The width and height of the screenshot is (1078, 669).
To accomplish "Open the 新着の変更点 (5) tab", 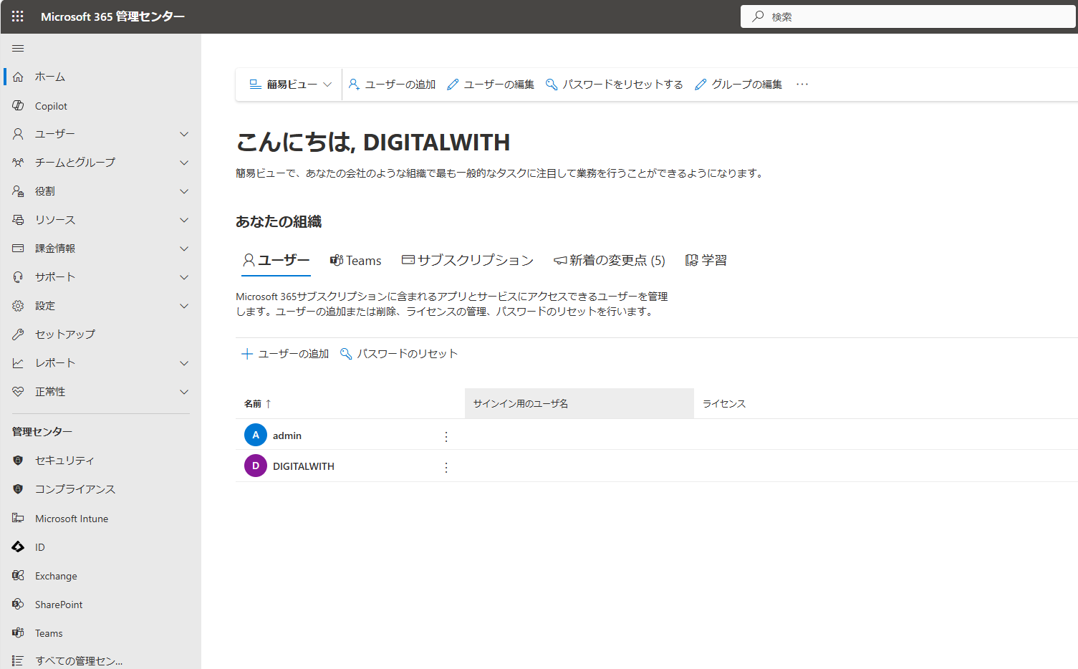I will pyautogui.click(x=610, y=260).
